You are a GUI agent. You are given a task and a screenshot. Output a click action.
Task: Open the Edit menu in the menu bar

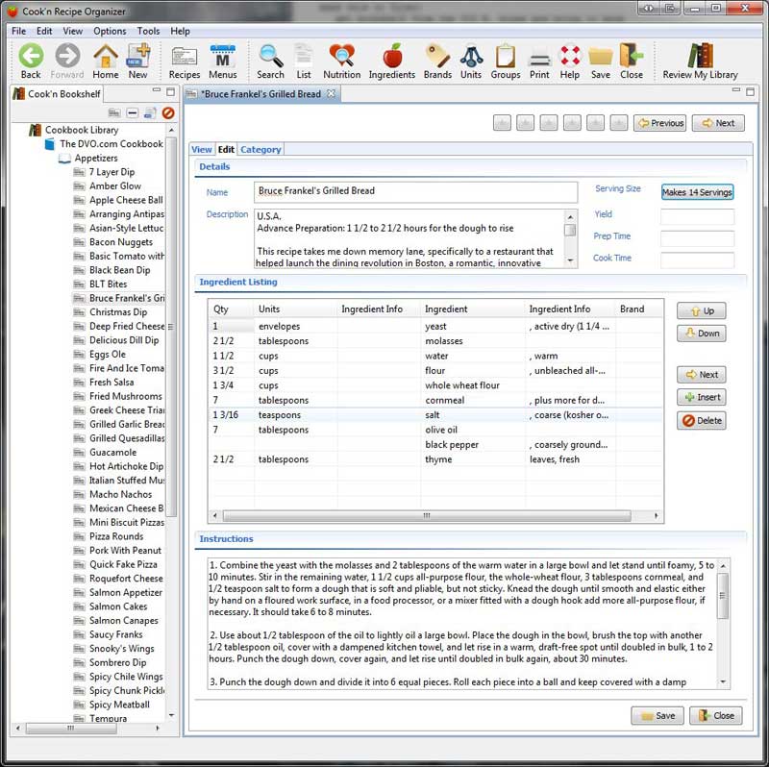pyautogui.click(x=44, y=31)
